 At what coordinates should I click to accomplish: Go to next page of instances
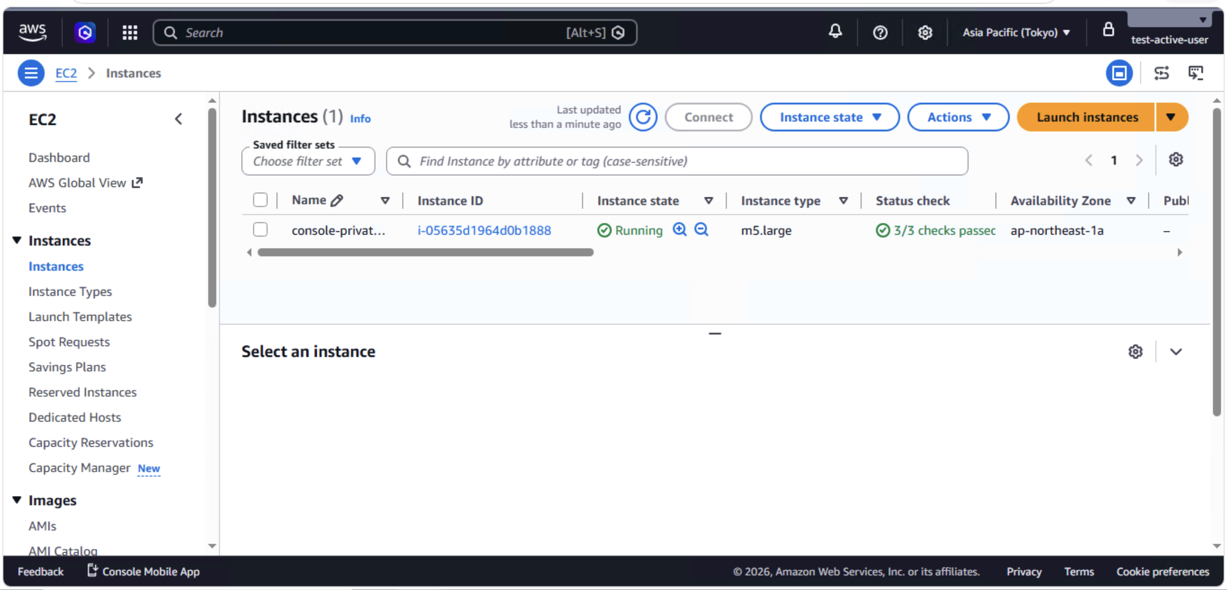click(x=1139, y=160)
